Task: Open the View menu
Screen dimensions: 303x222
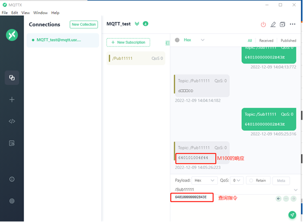Action: click(x=26, y=13)
